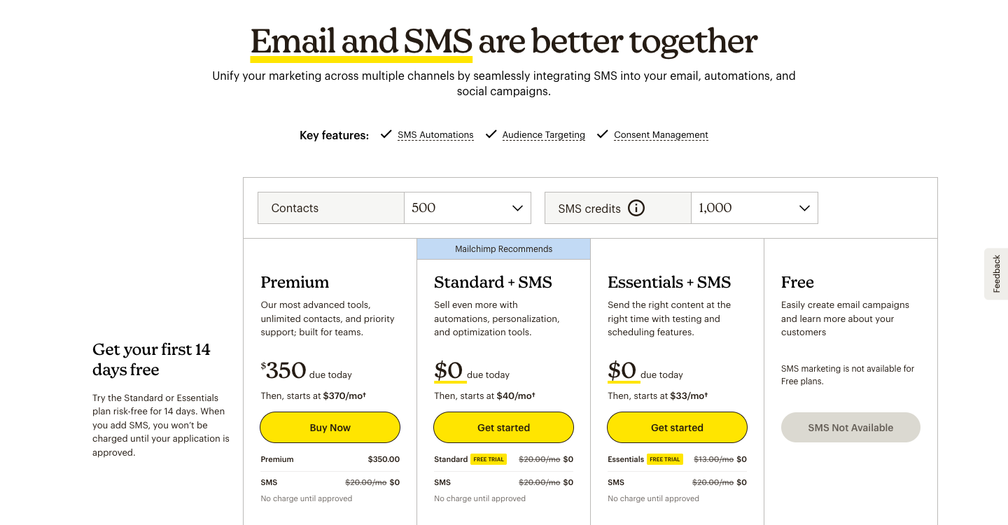Click the checkmark icon before Audience Targeting
This screenshot has width=1008, height=525.
tap(491, 134)
